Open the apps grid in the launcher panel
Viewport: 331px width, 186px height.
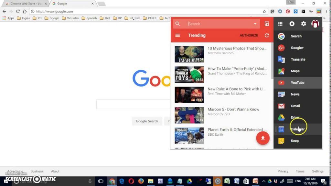tap(280, 24)
